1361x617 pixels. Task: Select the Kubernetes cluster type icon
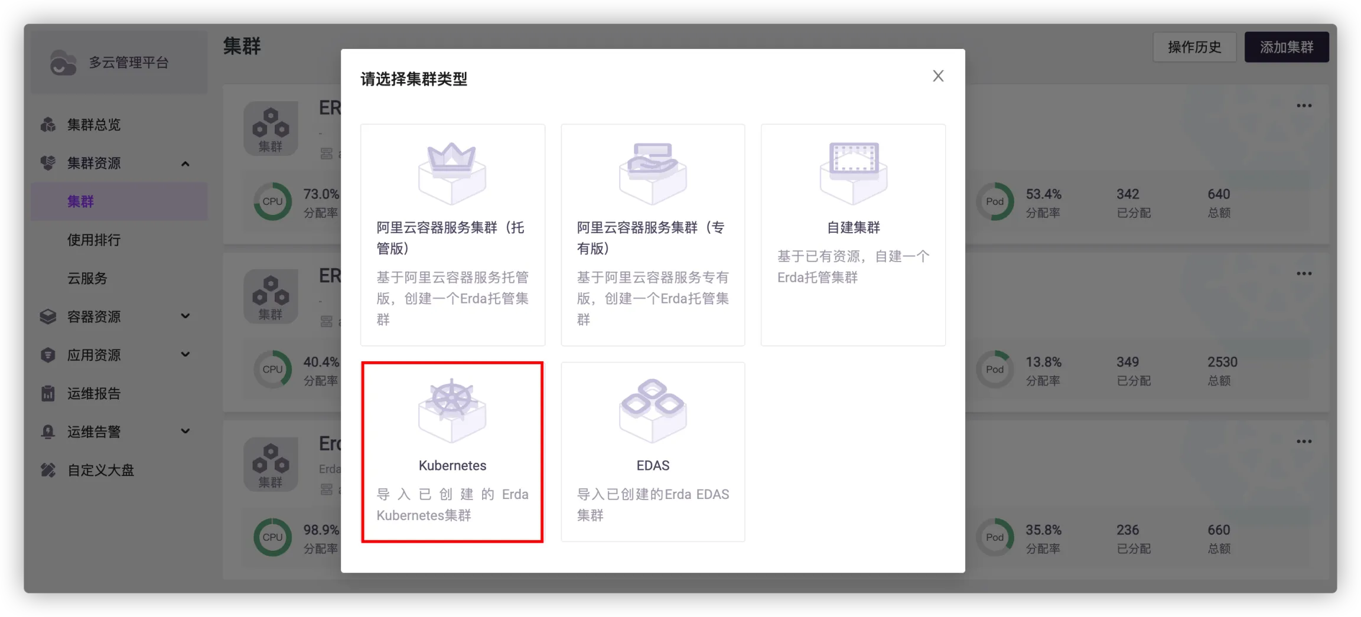point(452,410)
